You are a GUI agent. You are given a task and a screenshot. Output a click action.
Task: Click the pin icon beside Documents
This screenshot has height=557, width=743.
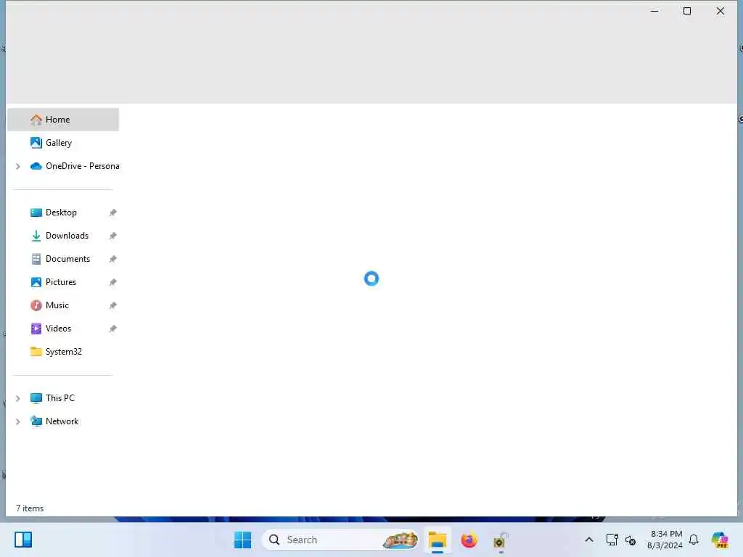[112, 259]
